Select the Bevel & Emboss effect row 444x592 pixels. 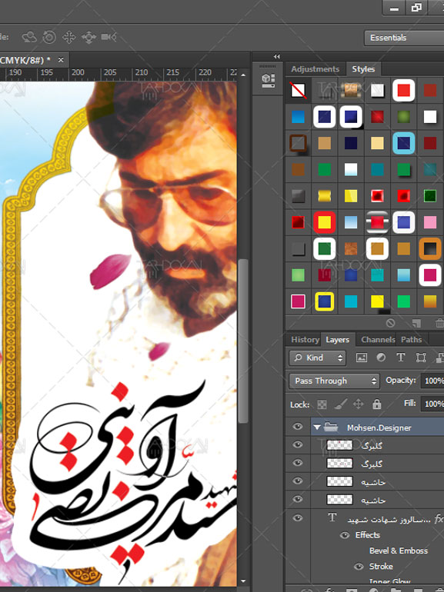(x=399, y=550)
